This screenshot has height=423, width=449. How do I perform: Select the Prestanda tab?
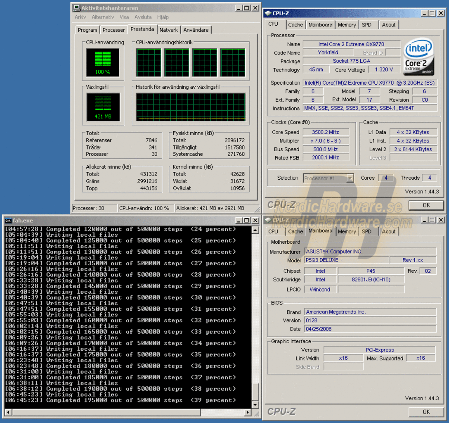142,29
